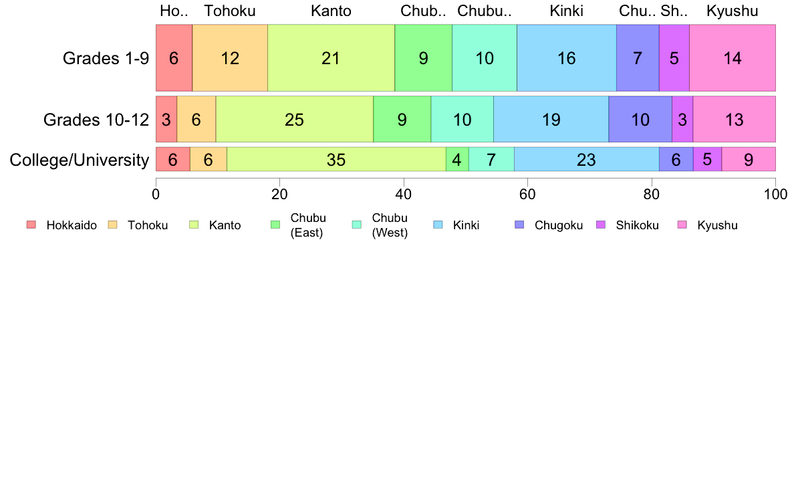The width and height of the screenshot is (794, 492).
Task: Select the Kanto 25 segment in Grades 10-12
Action: click(x=294, y=120)
